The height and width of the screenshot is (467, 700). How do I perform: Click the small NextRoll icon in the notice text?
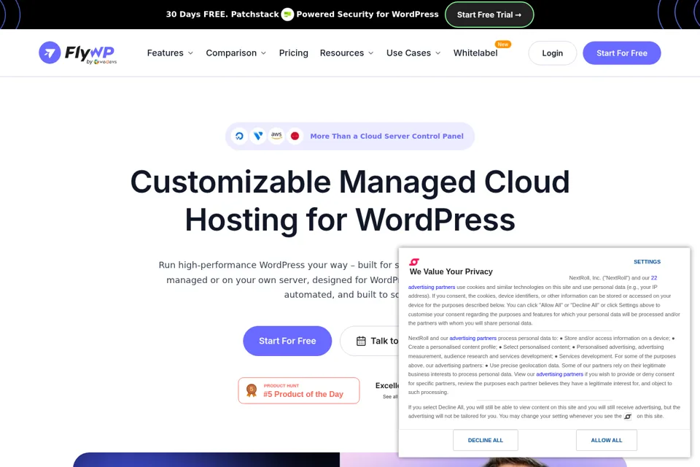pos(628,417)
